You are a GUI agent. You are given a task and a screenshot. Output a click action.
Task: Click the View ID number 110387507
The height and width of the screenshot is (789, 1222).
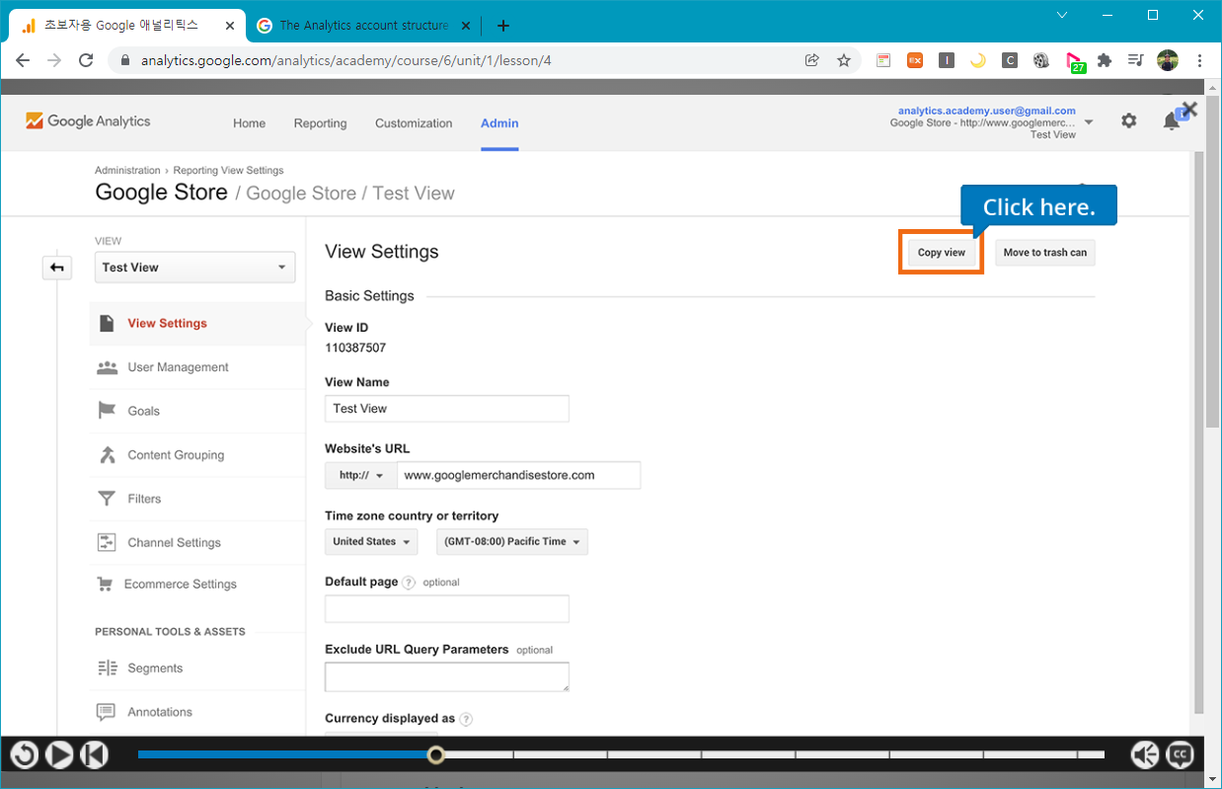pos(355,348)
